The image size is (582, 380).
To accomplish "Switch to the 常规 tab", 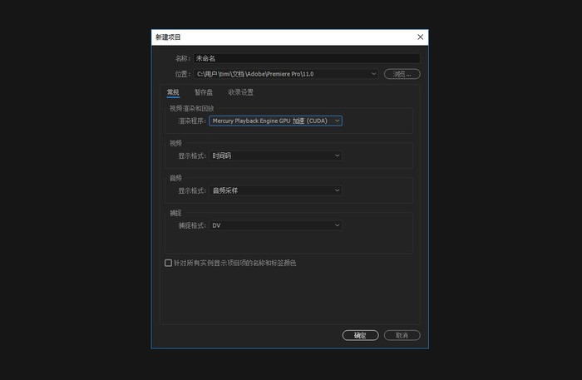I will 173,92.
